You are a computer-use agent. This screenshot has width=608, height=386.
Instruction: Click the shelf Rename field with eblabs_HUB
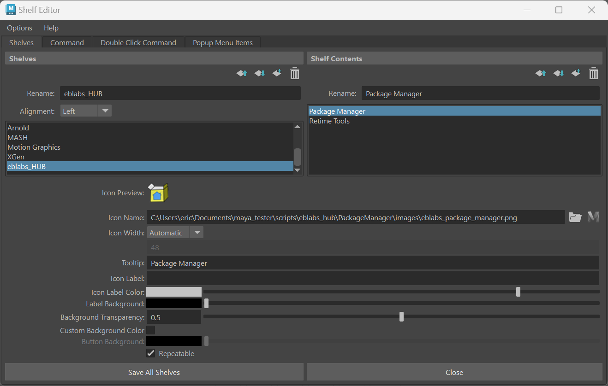(180, 94)
